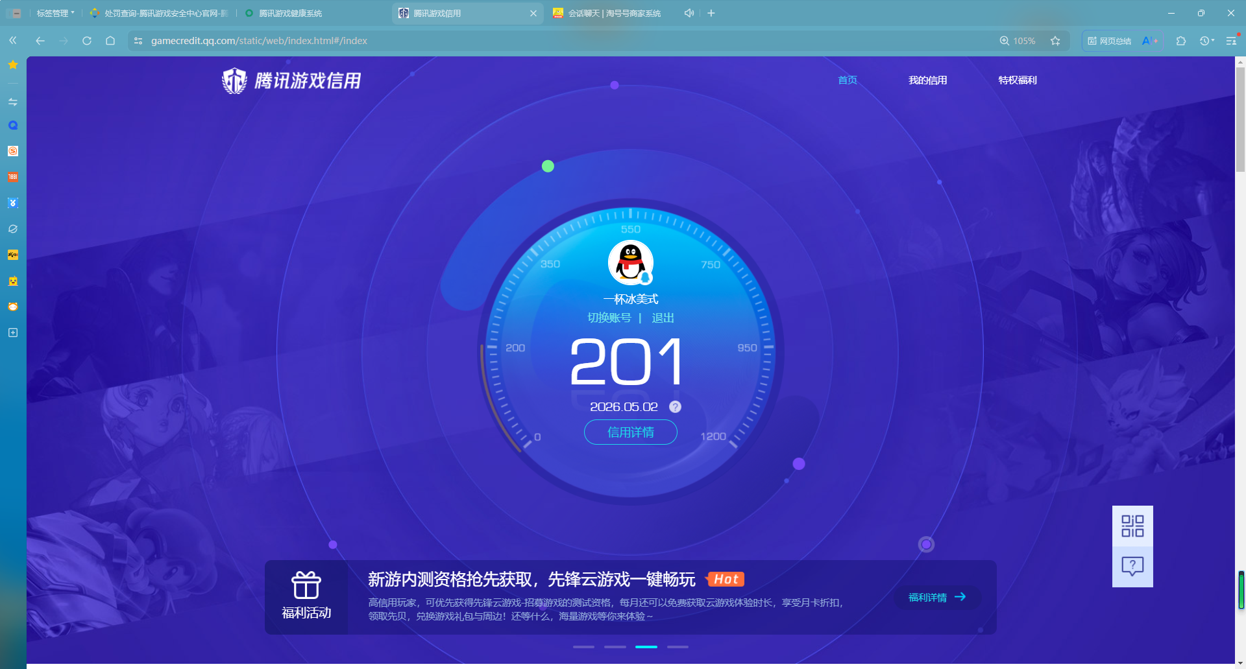Click the nickname 一杯冰美式
The image size is (1246, 669).
(x=630, y=299)
